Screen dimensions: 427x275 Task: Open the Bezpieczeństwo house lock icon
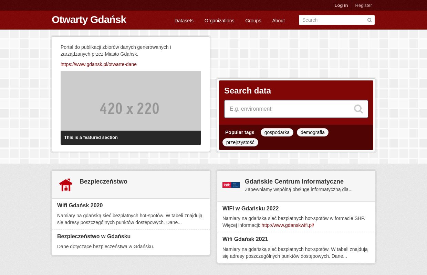coord(66,185)
